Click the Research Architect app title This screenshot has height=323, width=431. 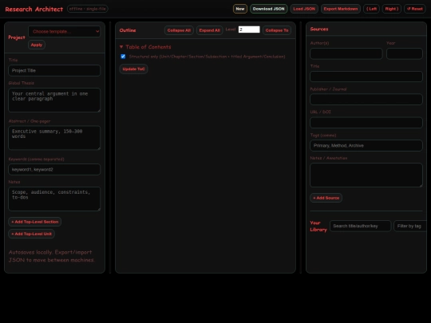(x=34, y=9)
